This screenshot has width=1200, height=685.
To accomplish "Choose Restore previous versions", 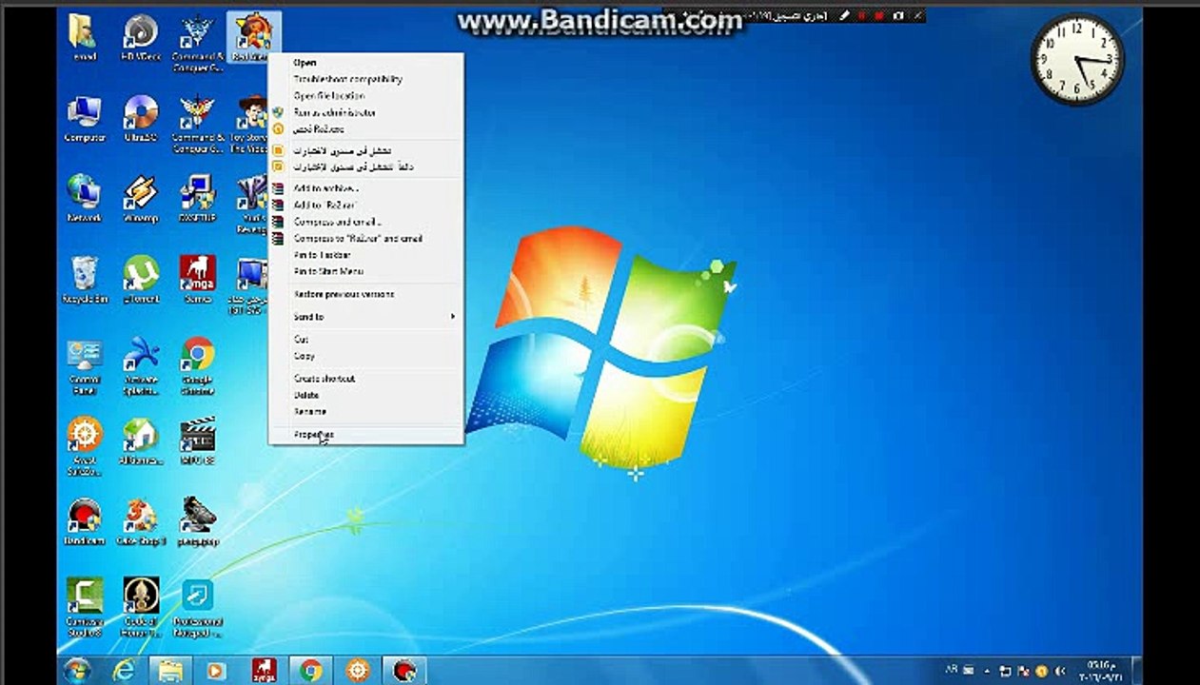I will [x=366, y=294].
